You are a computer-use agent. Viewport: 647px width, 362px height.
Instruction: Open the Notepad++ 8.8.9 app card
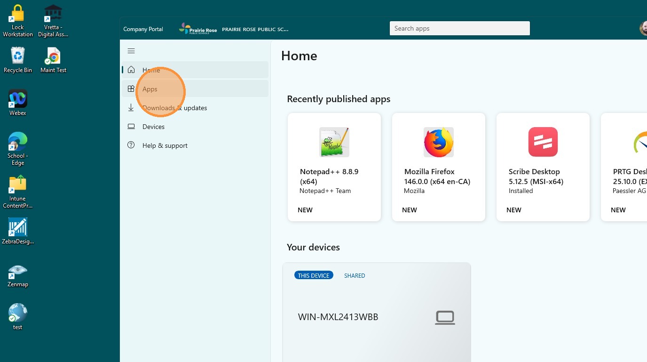334,167
